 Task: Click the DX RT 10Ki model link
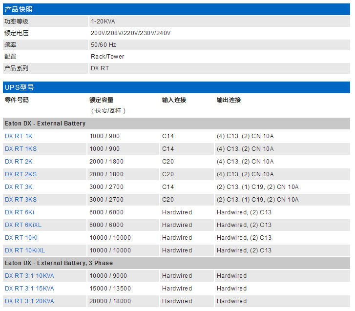(x=21, y=238)
